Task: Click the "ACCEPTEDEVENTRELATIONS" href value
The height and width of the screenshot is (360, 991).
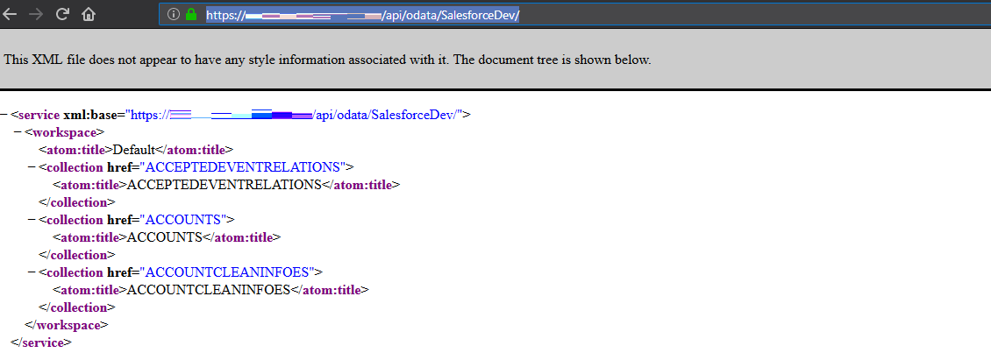Action: coord(243,166)
